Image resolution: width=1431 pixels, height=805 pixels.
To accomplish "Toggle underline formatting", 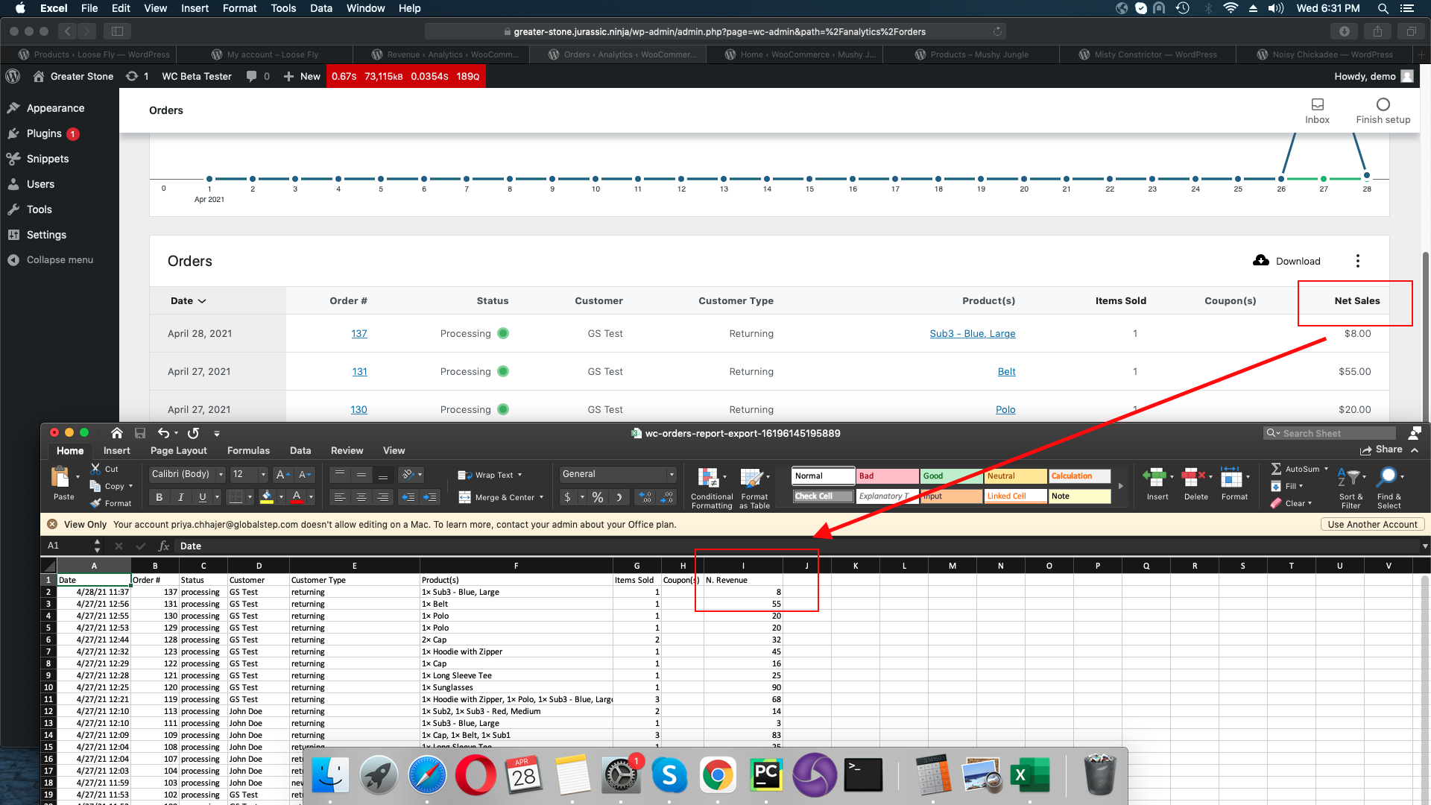I will [202, 496].
